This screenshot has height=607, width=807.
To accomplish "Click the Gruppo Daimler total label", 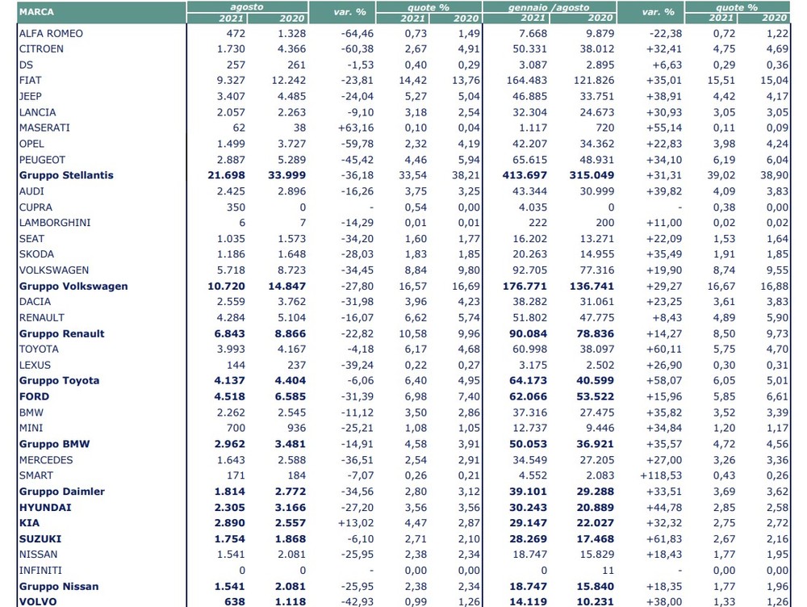I will click(x=62, y=491).
